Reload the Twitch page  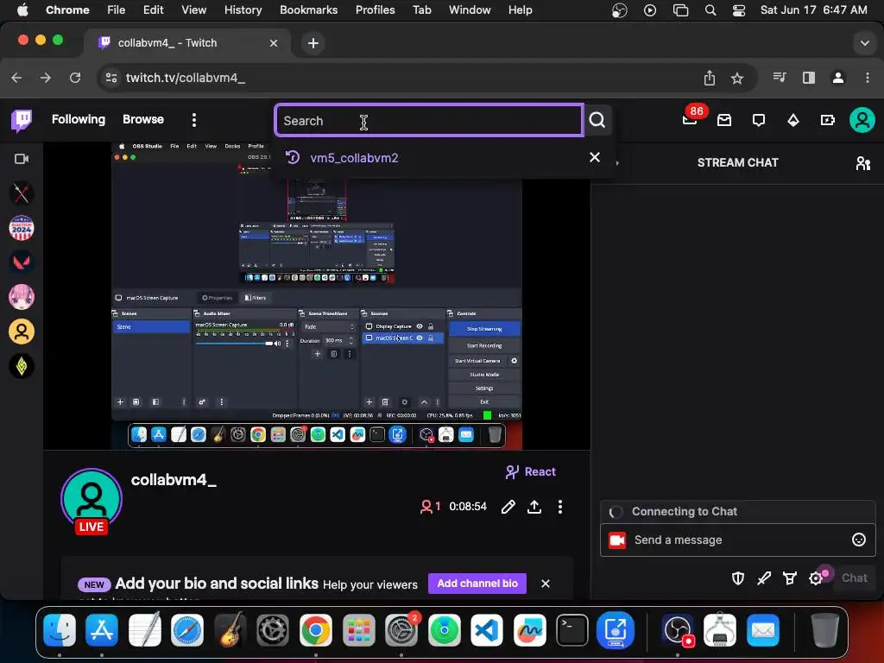coord(74,78)
